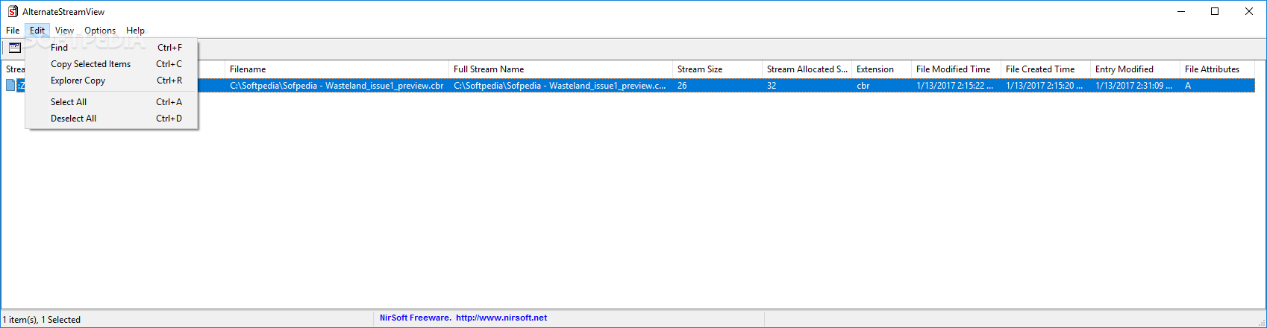Choose Deselect All from the Edit menu
Image resolution: width=1267 pixels, height=328 pixels.
click(112, 119)
